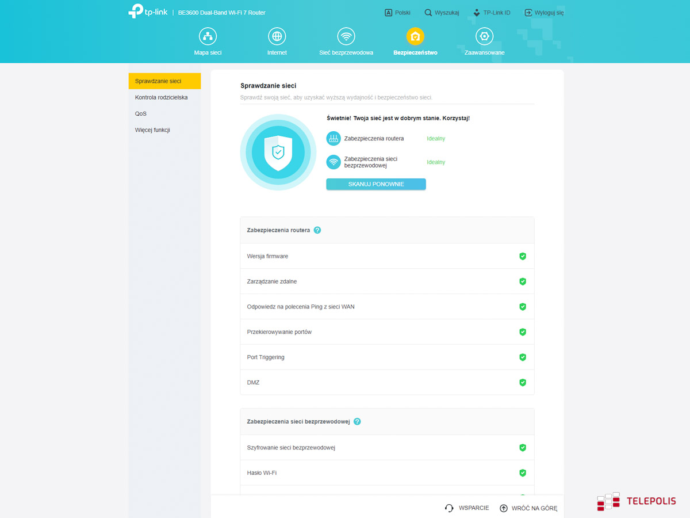Click green check for Wersja firmware
690x518 pixels.
523,256
